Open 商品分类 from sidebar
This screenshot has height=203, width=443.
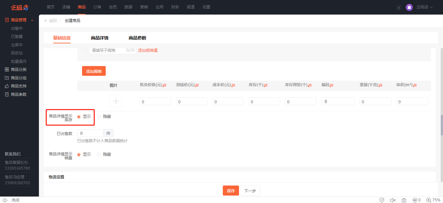pos(18,70)
